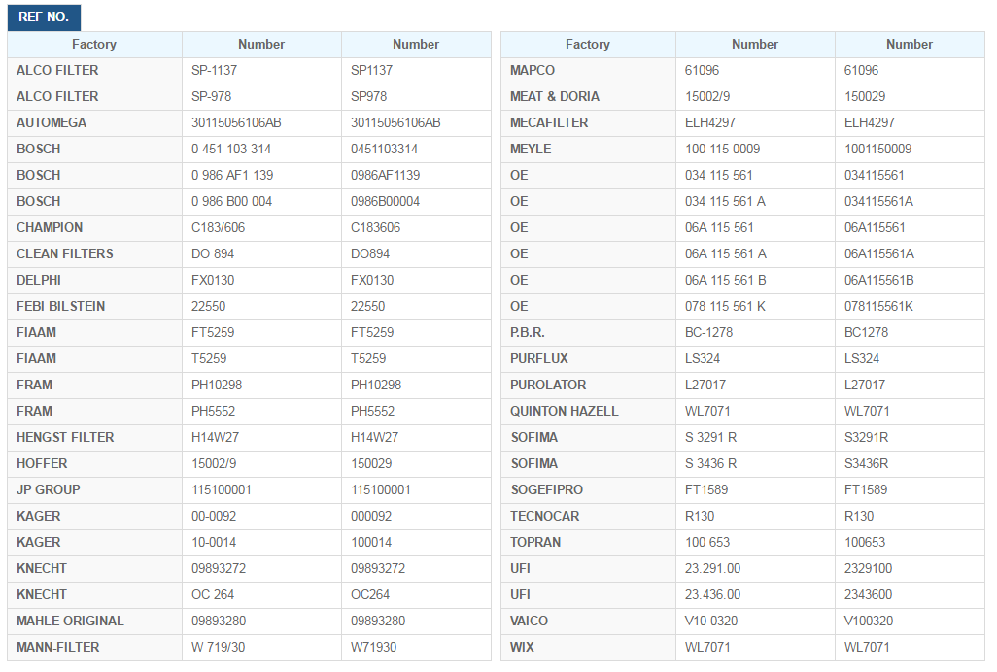This screenshot has width=997, height=672.
Task: Select the S3436R cell
Action: pos(910,463)
